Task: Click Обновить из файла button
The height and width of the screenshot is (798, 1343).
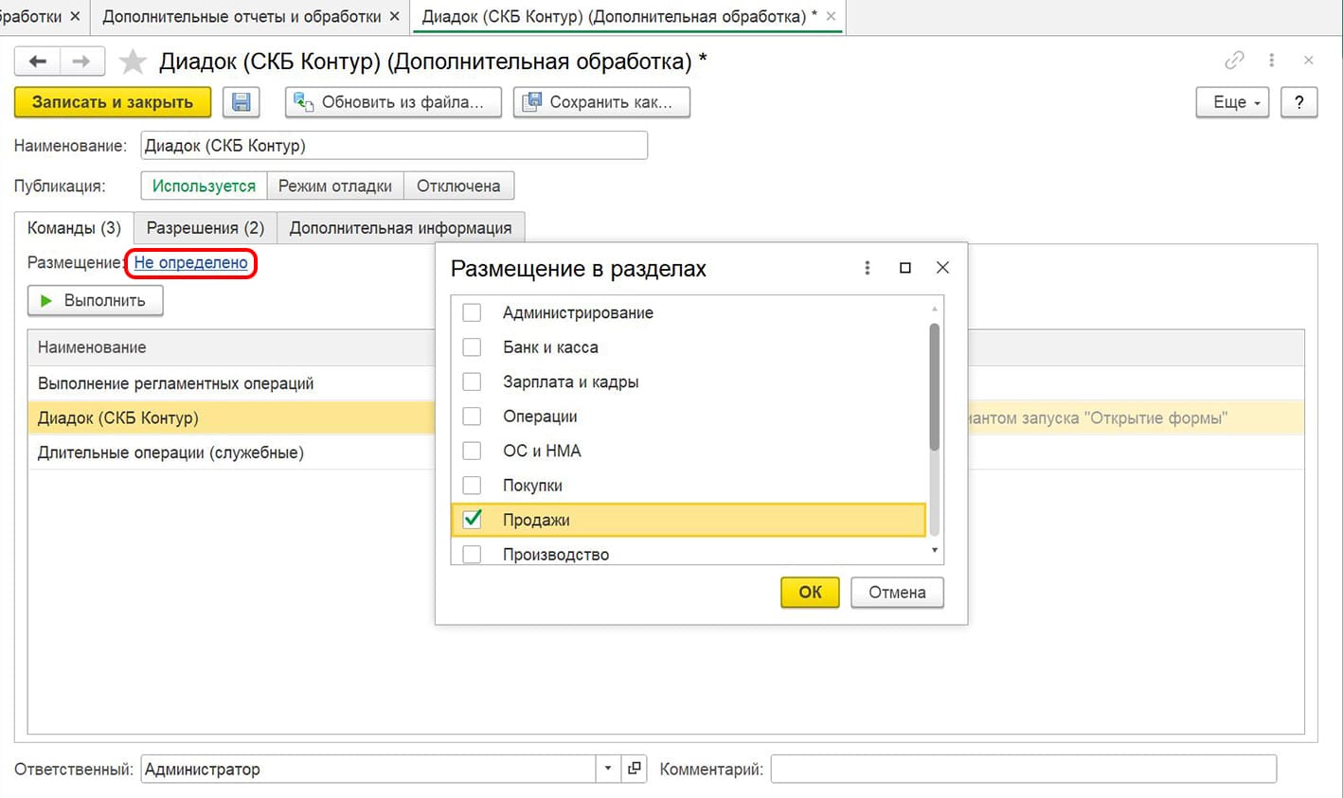Action: [x=392, y=102]
